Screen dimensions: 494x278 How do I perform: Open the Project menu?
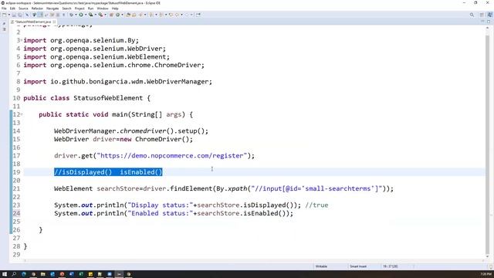80,8
